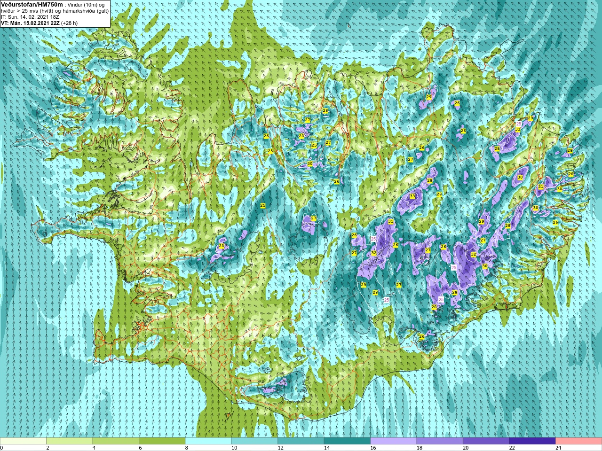The height and width of the screenshot is (451, 602).
Task: Select the '4' tick label on the scale
Action: [x=94, y=448]
